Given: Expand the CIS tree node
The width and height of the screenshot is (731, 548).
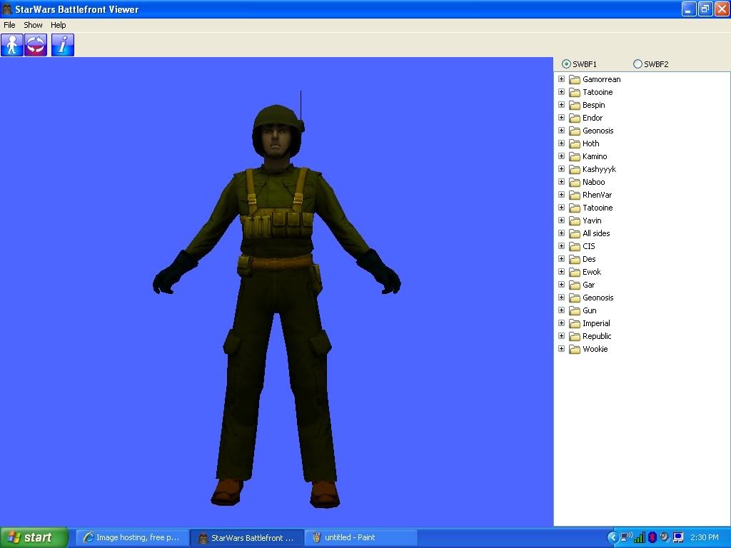Looking at the screenshot, I should 561,246.
